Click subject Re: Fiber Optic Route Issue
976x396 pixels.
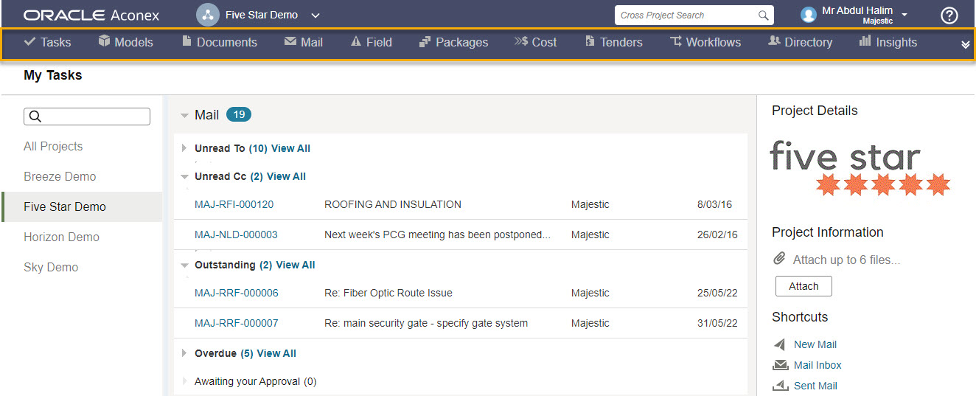pos(388,293)
